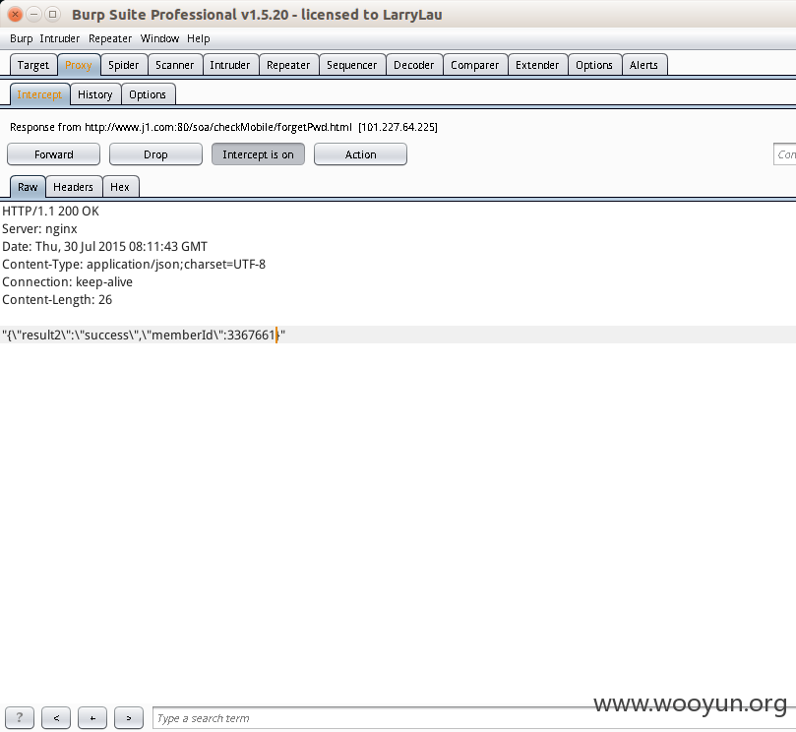Screen dimensions: 796x732
Task: Select the Proxy main tab
Action: pos(78,65)
